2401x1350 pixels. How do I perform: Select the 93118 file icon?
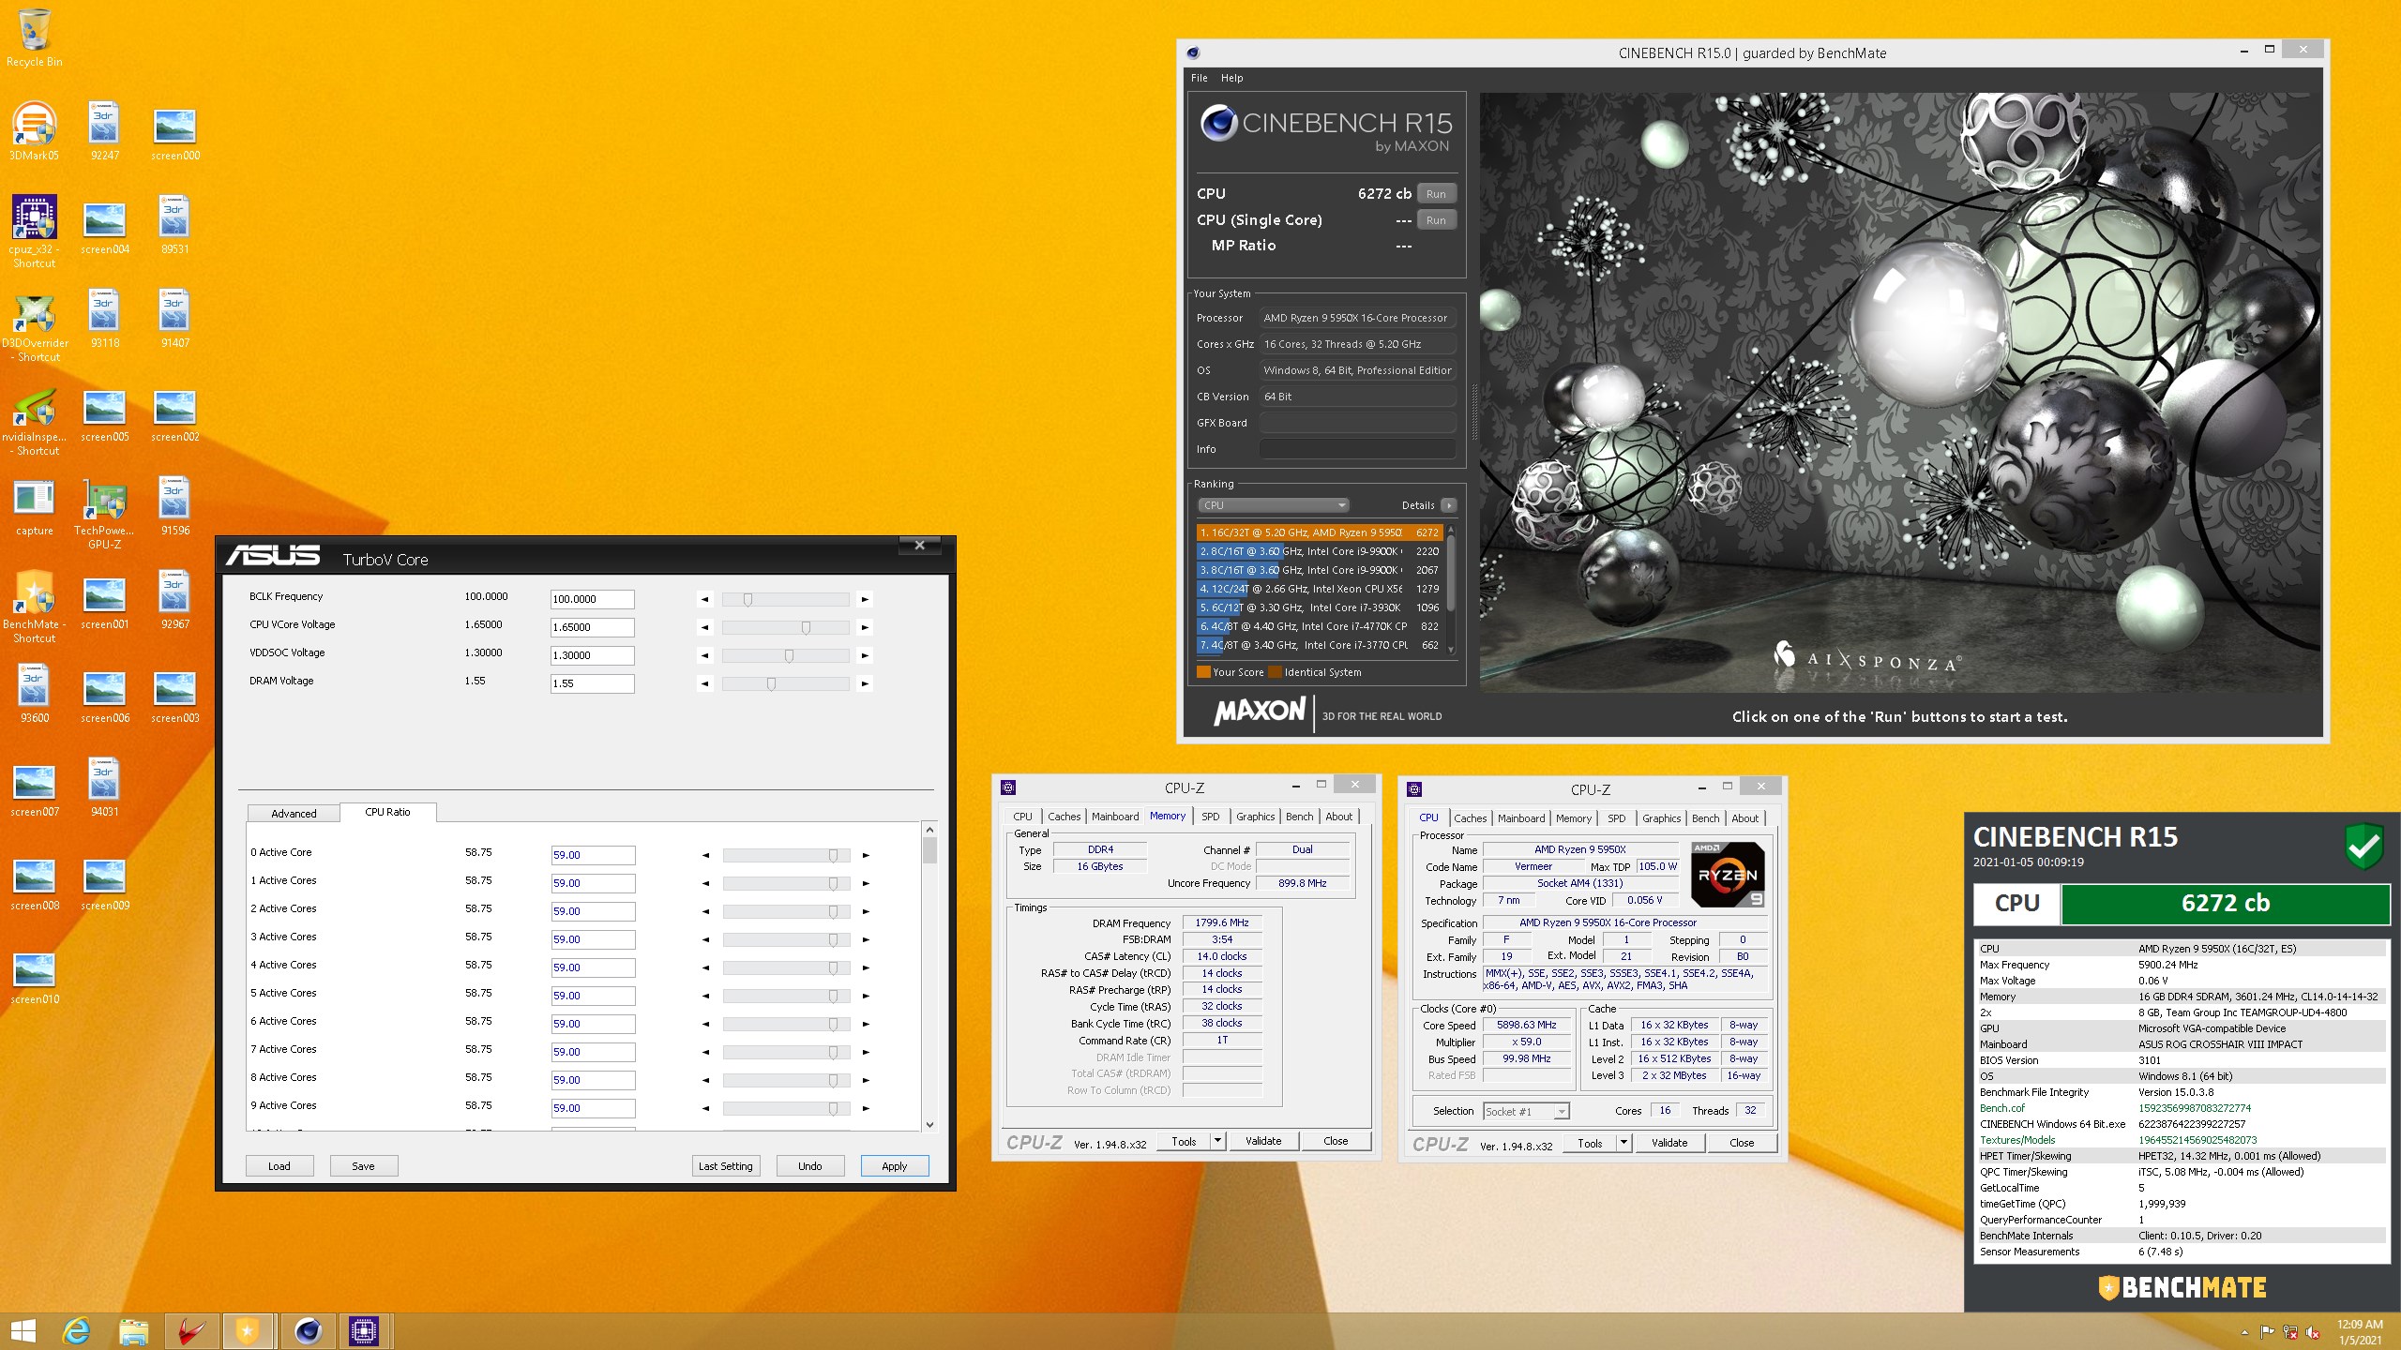tap(105, 319)
